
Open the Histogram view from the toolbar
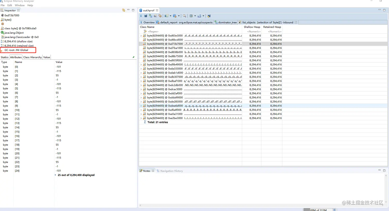tap(146, 16)
